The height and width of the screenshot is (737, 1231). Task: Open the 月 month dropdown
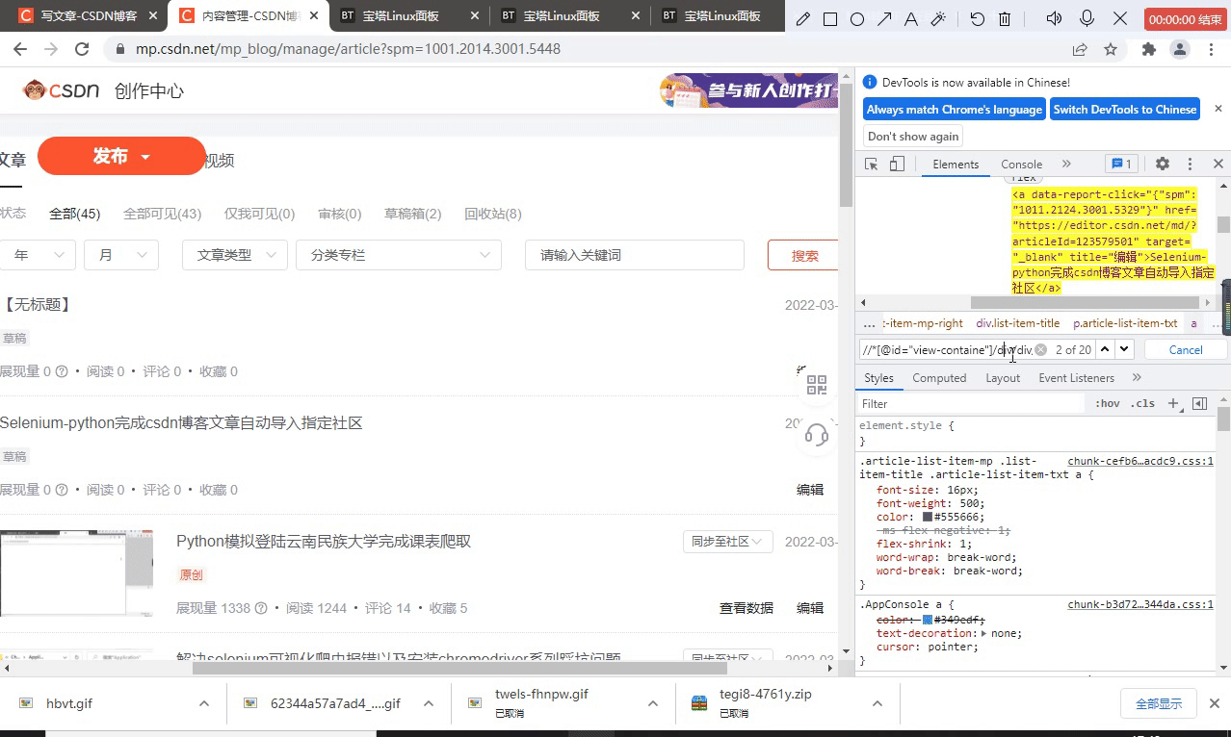tap(121, 255)
